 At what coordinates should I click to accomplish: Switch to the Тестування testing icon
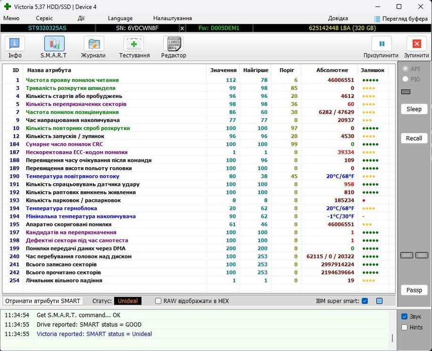coord(134,47)
